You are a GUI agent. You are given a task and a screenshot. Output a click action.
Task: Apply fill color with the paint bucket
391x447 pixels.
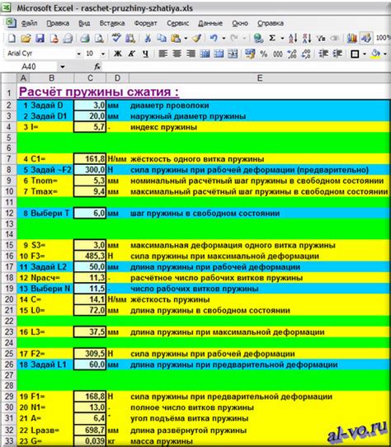pyautogui.click(x=376, y=54)
